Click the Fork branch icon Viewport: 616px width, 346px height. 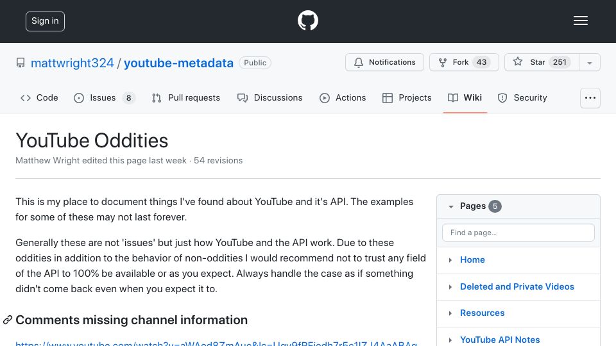point(442,62)
